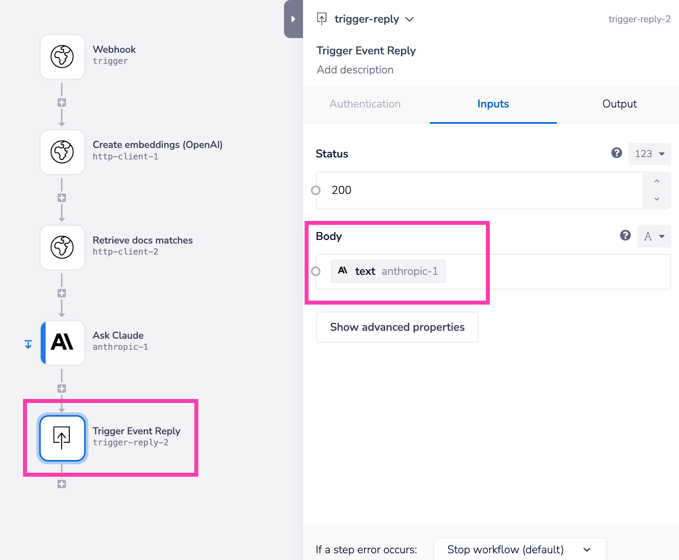Click the help icon next to Body

pos(625,236)
